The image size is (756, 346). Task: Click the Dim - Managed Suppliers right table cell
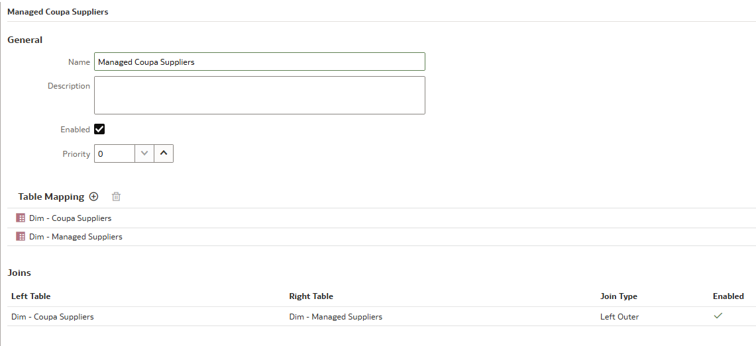pyautogui.click(x=335, y=317)
